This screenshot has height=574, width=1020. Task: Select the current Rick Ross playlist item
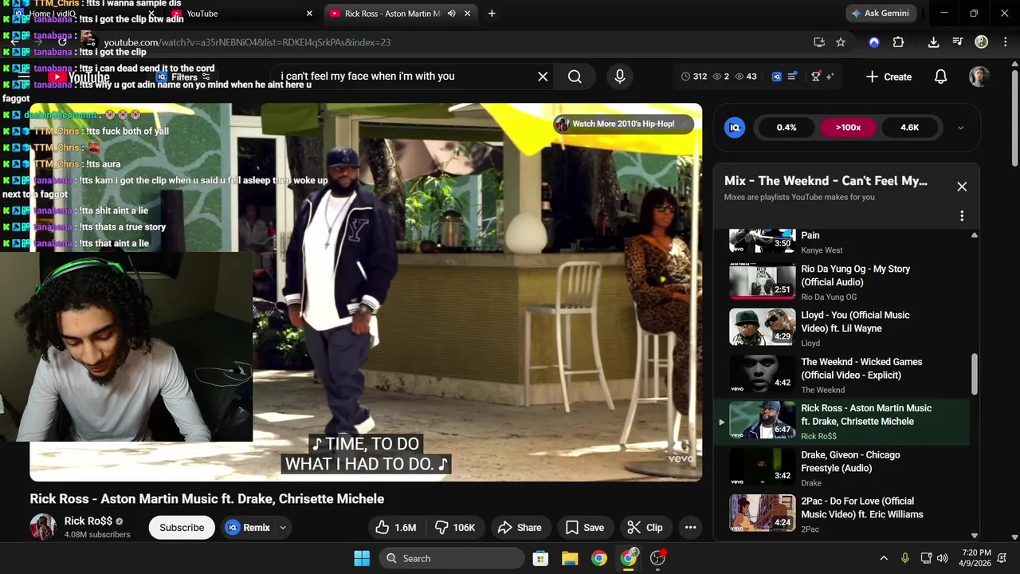coord(841,421)
